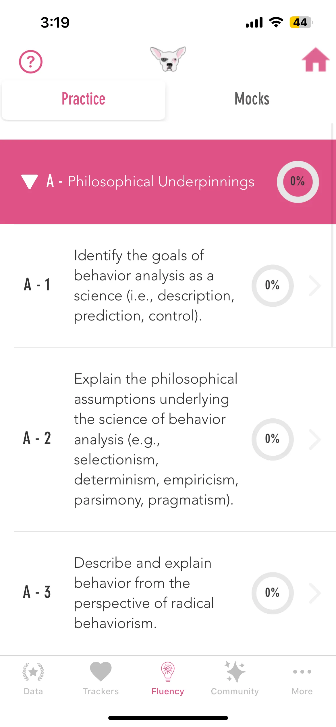The image size is (336, 727).
Task: Tap the Philosophical Underpinnings 0% progress ring
Action: (x=298, y=182)
